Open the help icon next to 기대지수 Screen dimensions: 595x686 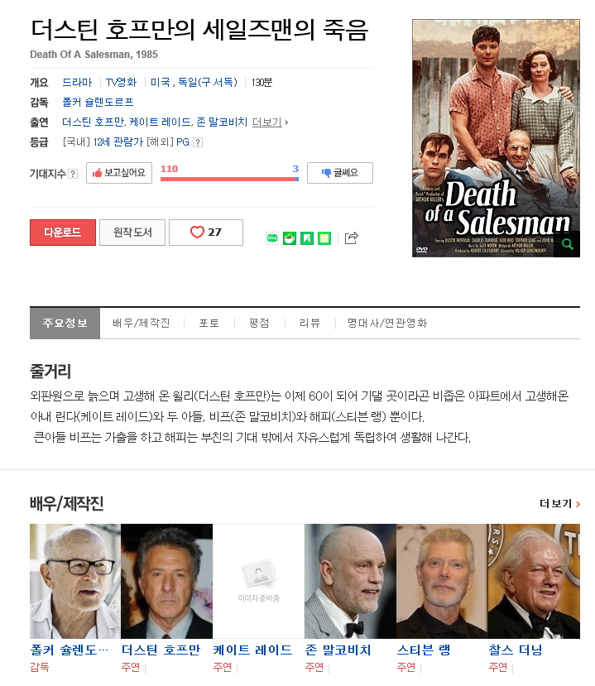73,174
